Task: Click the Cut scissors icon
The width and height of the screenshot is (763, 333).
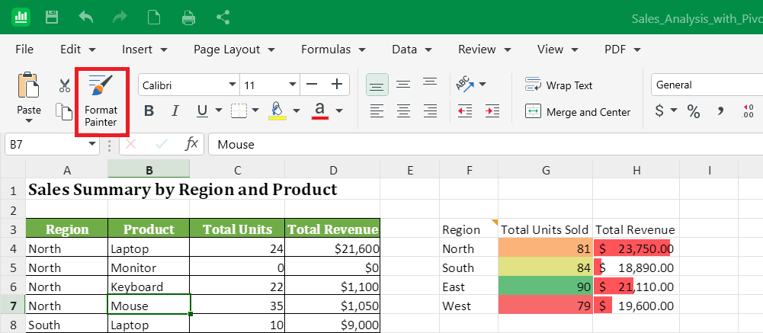Action: [x=64, y=85]
